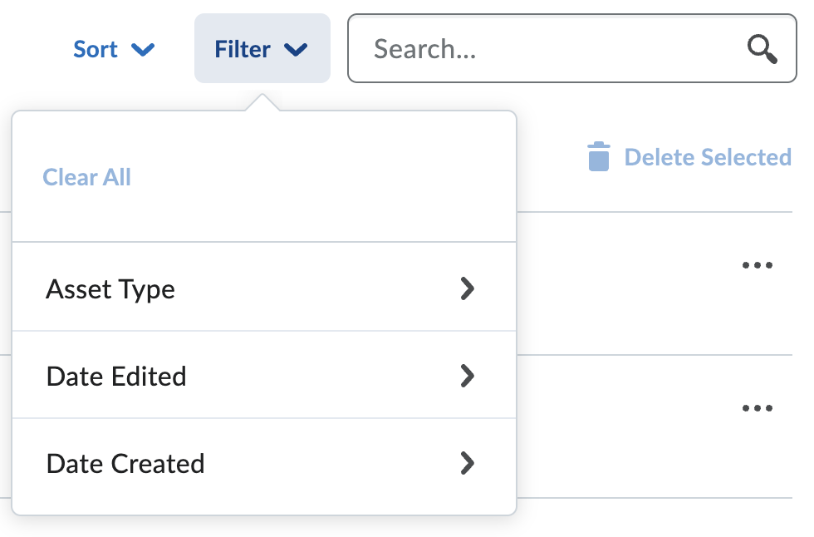Collapse the Filter dropdown using its chevron
The image size is (814, 537).
tap(296, 49)
